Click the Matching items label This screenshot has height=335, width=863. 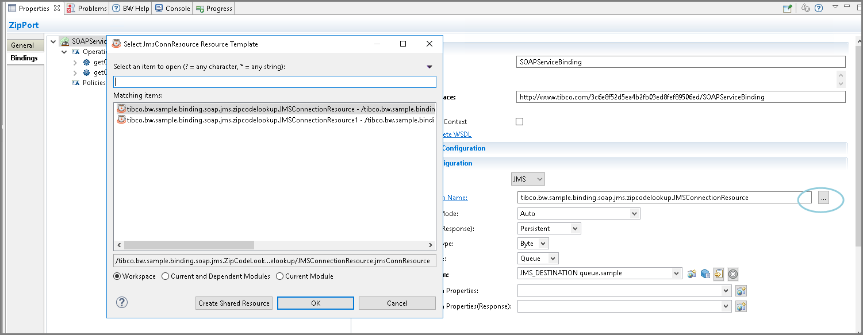[138, 95]
